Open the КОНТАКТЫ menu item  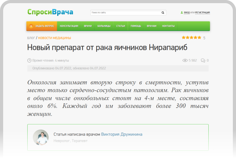pos(168,26)
